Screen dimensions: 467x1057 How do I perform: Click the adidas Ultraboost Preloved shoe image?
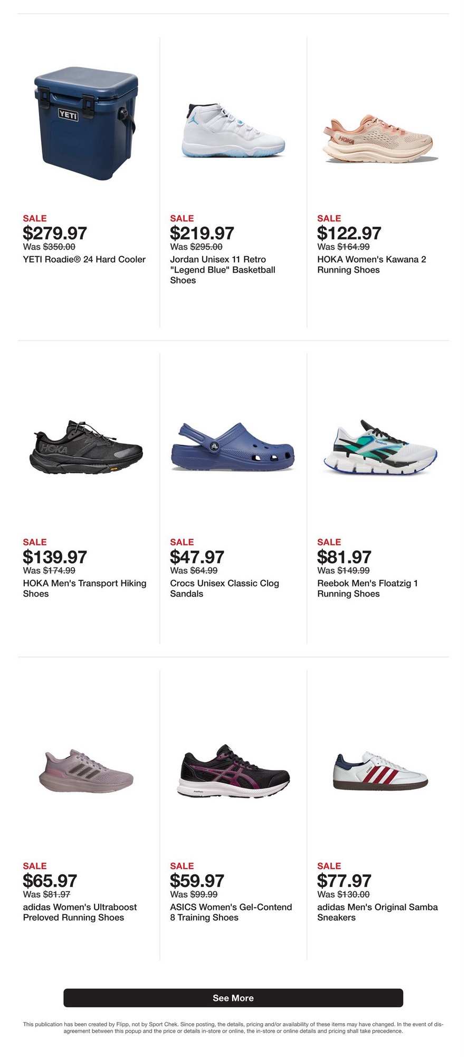[86, 772]
